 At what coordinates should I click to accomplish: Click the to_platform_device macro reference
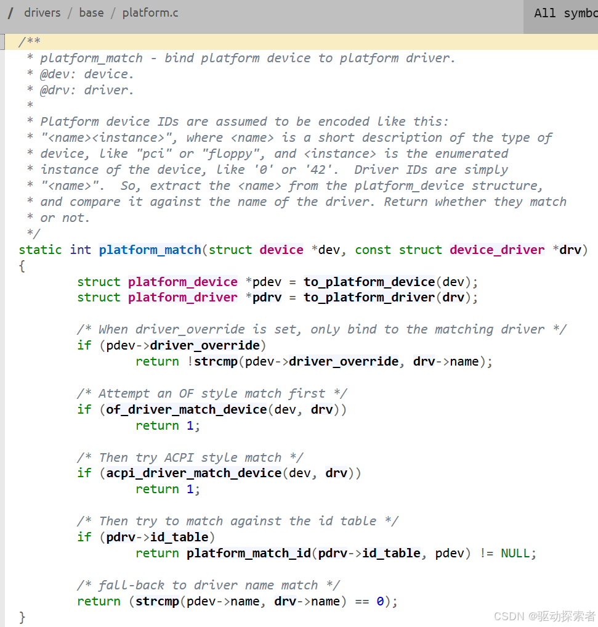[368, 282]
